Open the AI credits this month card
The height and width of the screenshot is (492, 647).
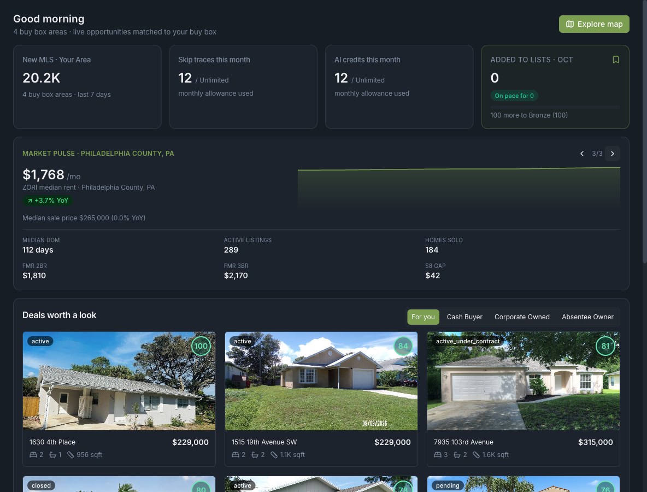[x=399, y=87]
